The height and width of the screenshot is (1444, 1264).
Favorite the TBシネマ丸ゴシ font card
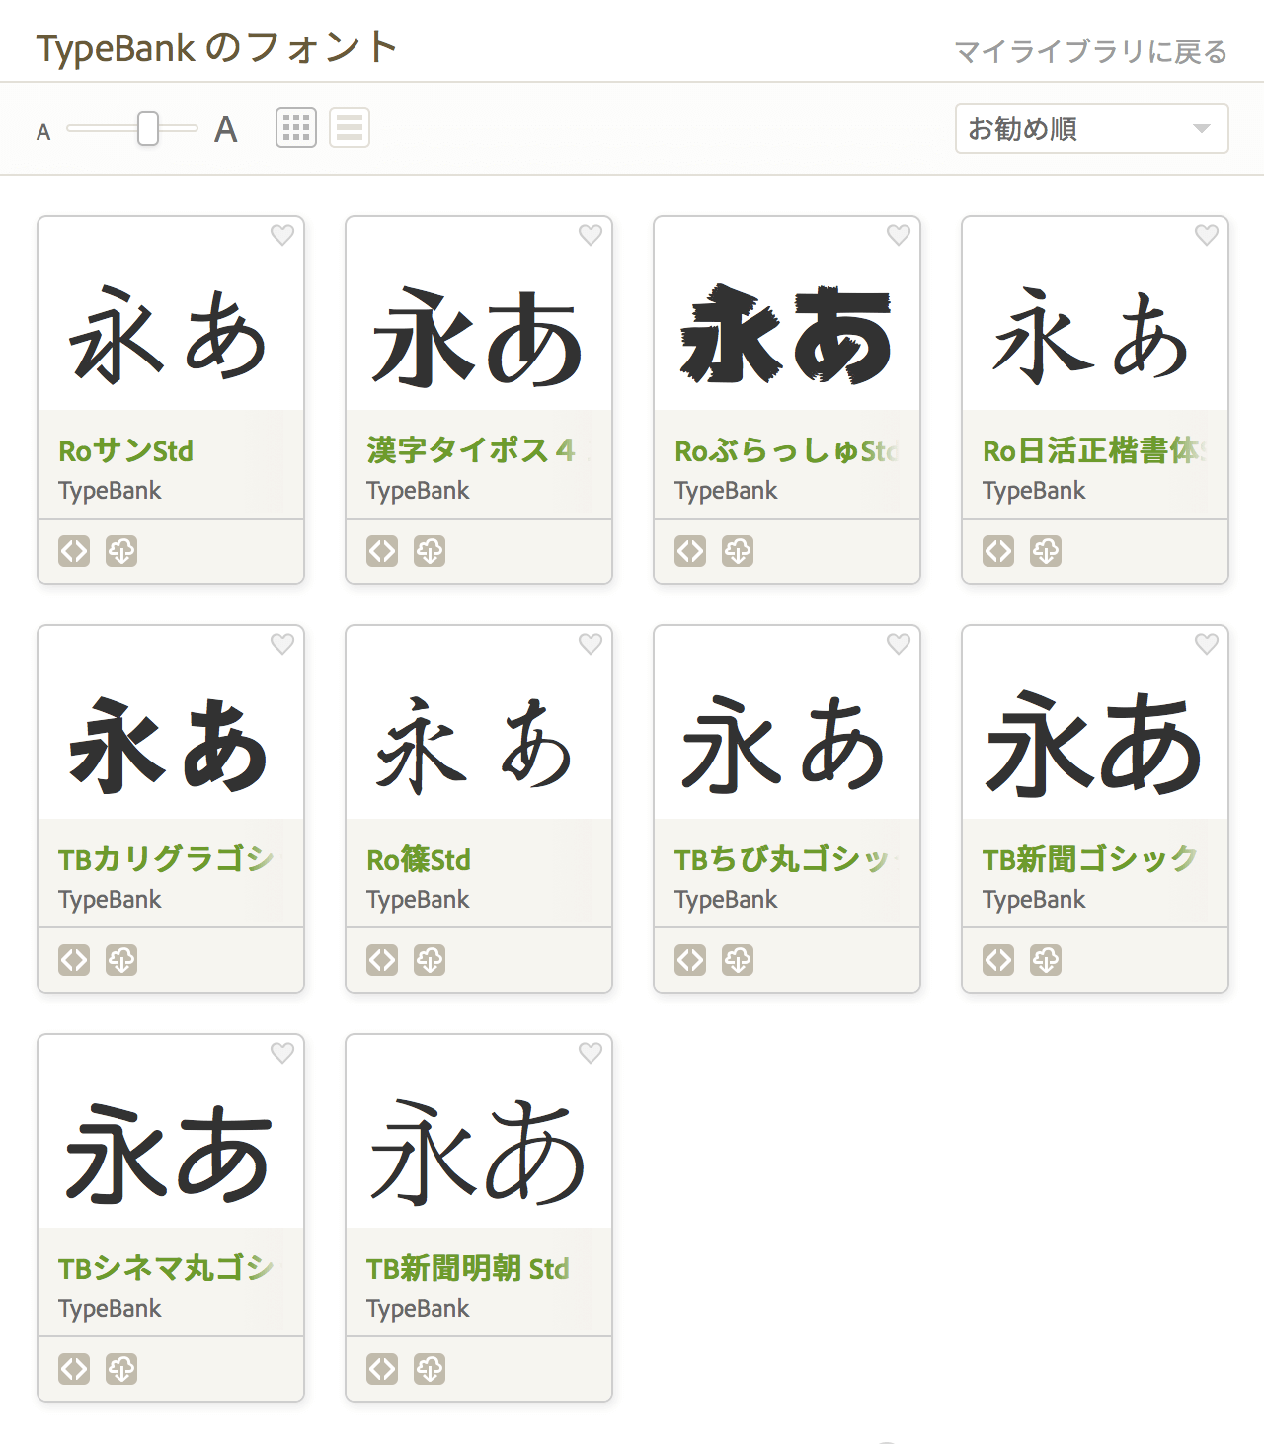coord(282,1053)
